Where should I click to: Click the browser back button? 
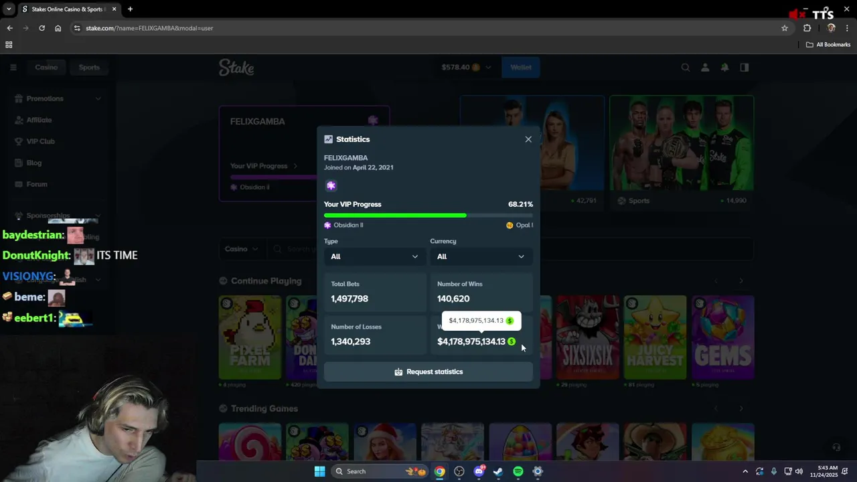[x=9, y=28]
